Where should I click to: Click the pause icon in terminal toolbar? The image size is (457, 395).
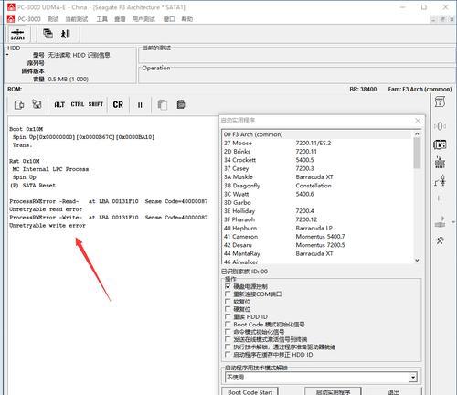(140, 105)
